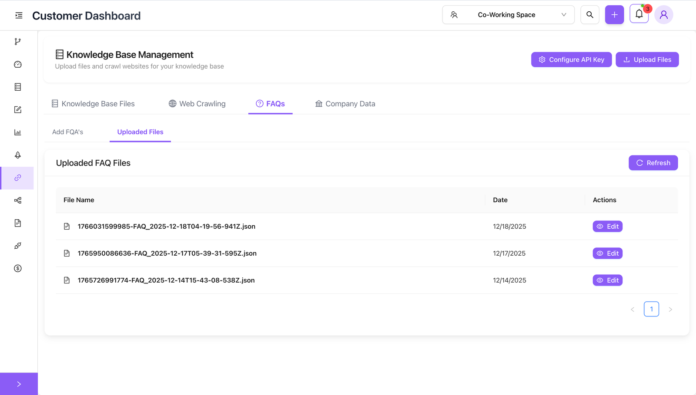
Task: Go to next page arrow
Action: click(x=670, y=309)
